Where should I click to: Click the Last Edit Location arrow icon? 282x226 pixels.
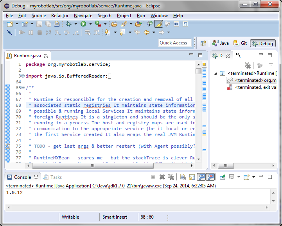tap(137, 32)
